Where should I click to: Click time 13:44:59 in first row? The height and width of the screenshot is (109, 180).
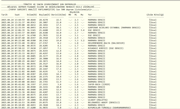[x=20, y=20]
